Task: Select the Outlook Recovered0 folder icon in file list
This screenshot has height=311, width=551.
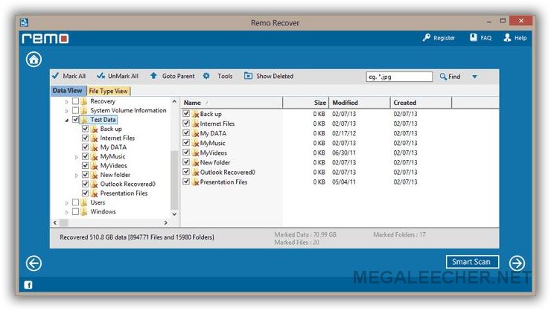Action: pyautogui.click(x=196, y=173)
